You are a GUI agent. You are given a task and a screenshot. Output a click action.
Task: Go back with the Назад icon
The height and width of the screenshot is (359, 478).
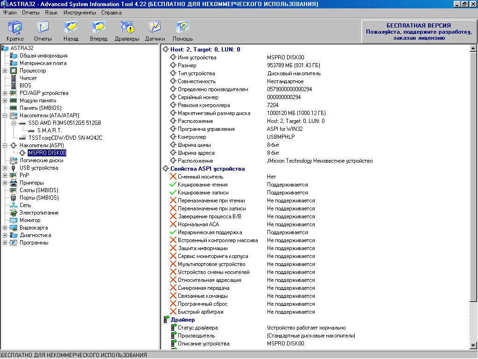[71, 31]
